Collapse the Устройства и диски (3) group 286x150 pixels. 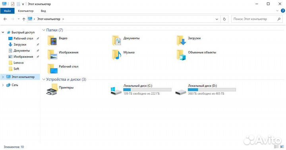(x=44, y=80)
